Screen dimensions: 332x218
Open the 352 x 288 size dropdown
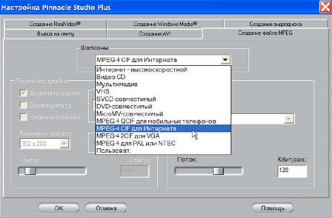click(x=64, y=144)
